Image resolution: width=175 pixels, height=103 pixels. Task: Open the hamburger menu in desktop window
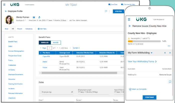point(4,4)
